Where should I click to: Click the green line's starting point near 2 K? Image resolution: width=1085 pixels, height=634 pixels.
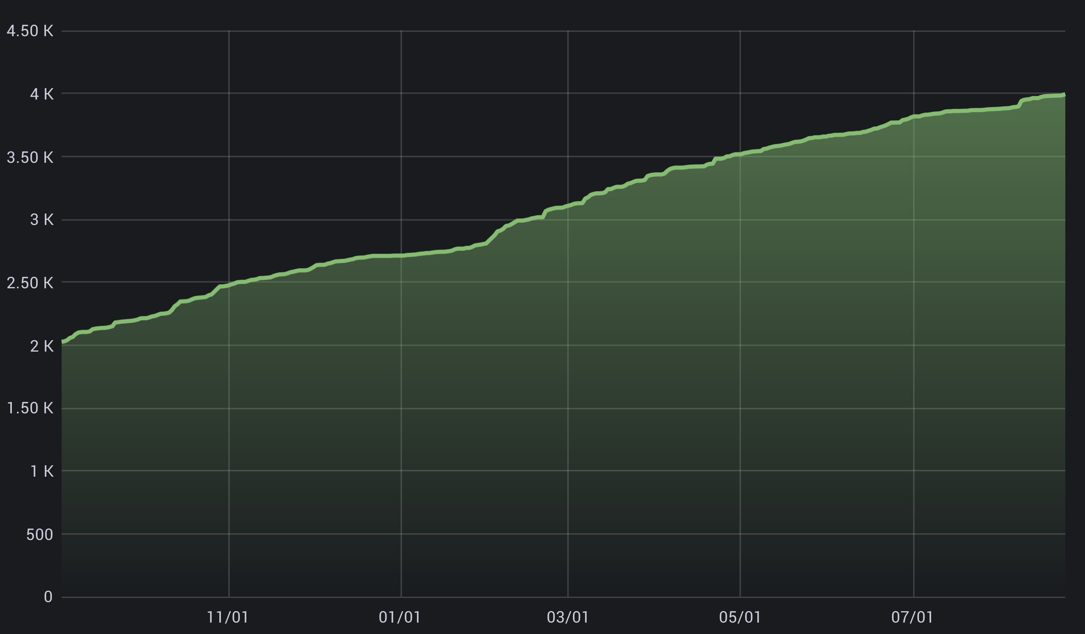(63, 341)
